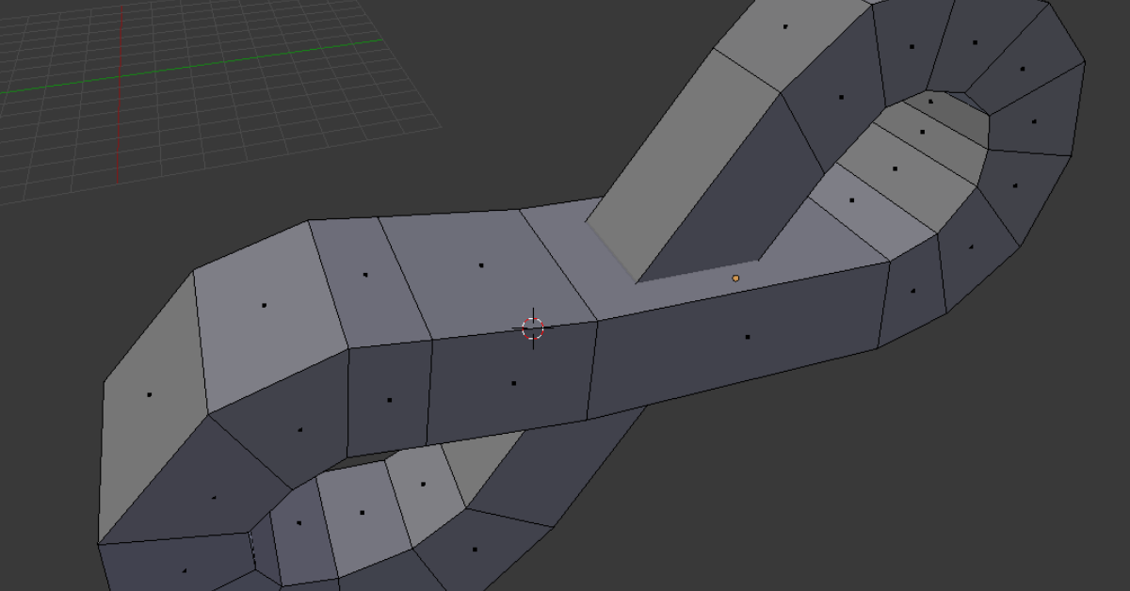
Task: Select the large top face at the left bend
Action: point(264,305)
